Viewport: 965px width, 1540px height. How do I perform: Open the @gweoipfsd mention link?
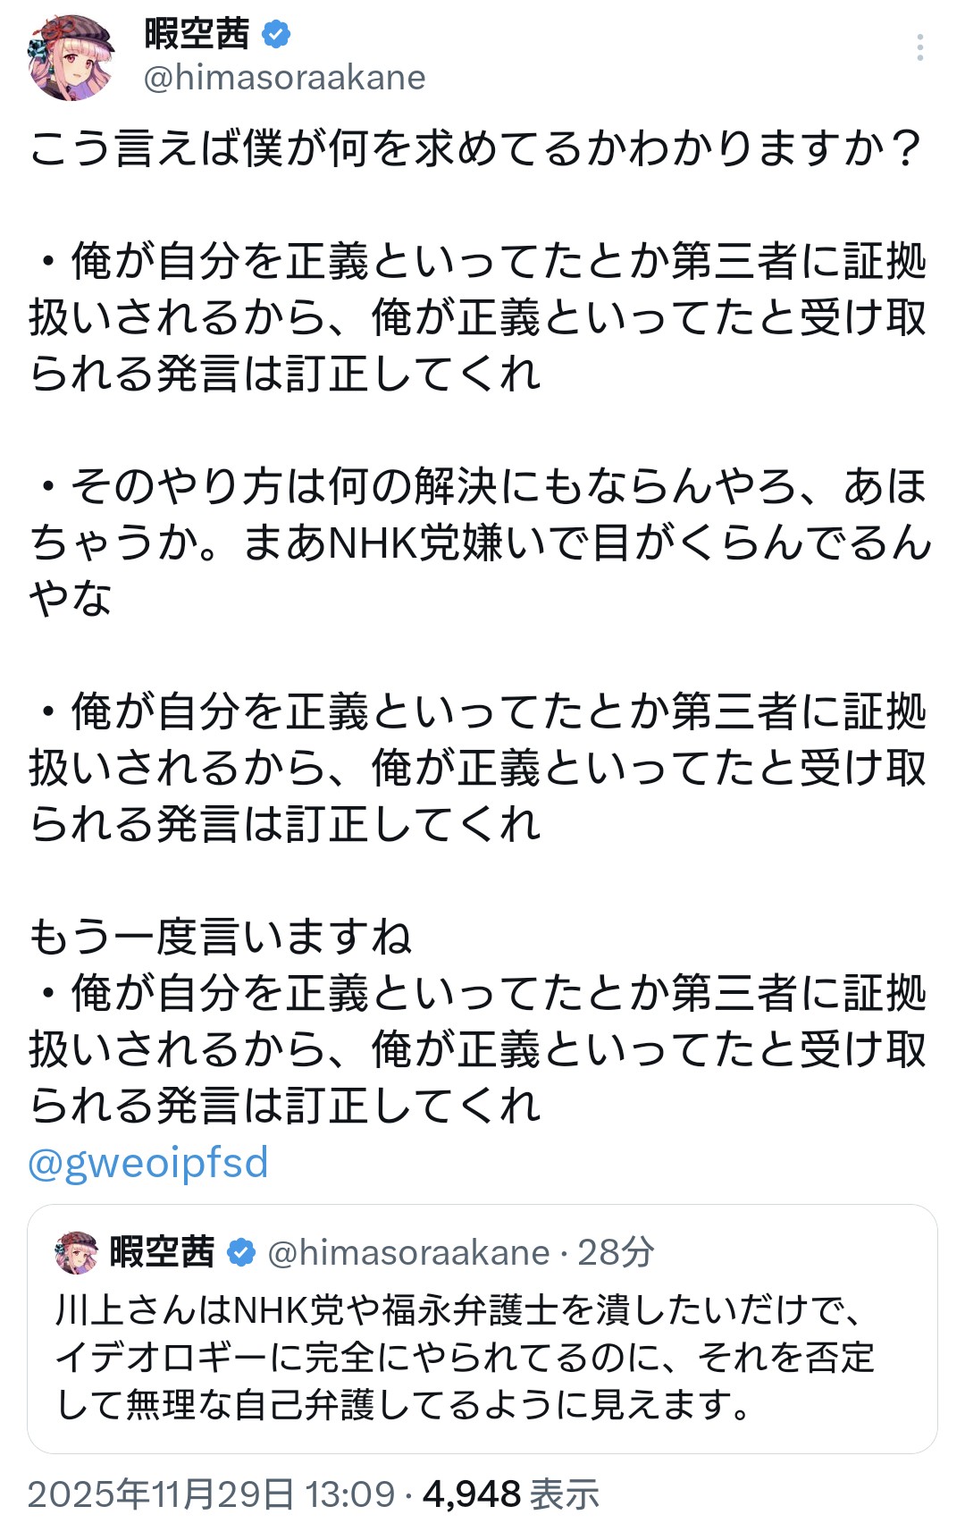148,1163
